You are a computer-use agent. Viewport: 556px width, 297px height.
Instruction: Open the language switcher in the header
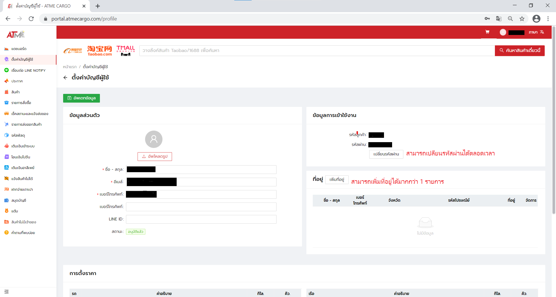536,32
